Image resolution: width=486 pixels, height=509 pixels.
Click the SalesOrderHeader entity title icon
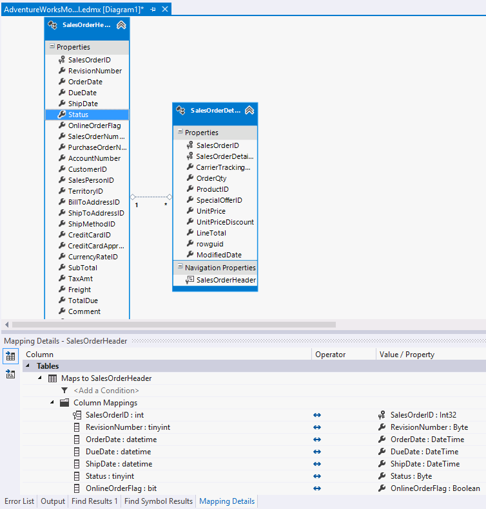point(53,25)
